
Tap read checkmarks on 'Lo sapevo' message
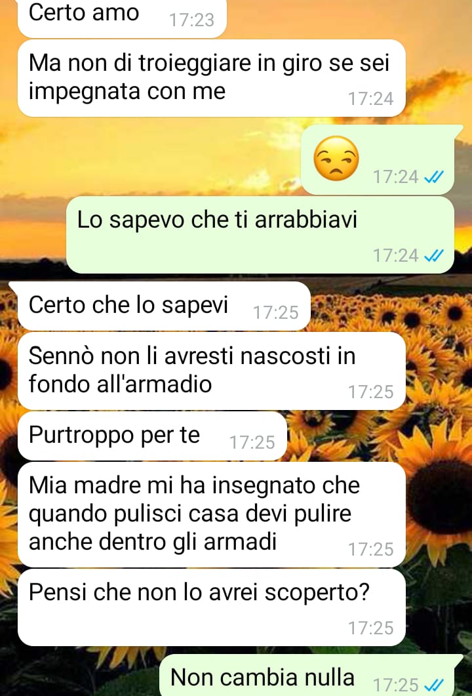pyautogui.click(x=434, y=256)
